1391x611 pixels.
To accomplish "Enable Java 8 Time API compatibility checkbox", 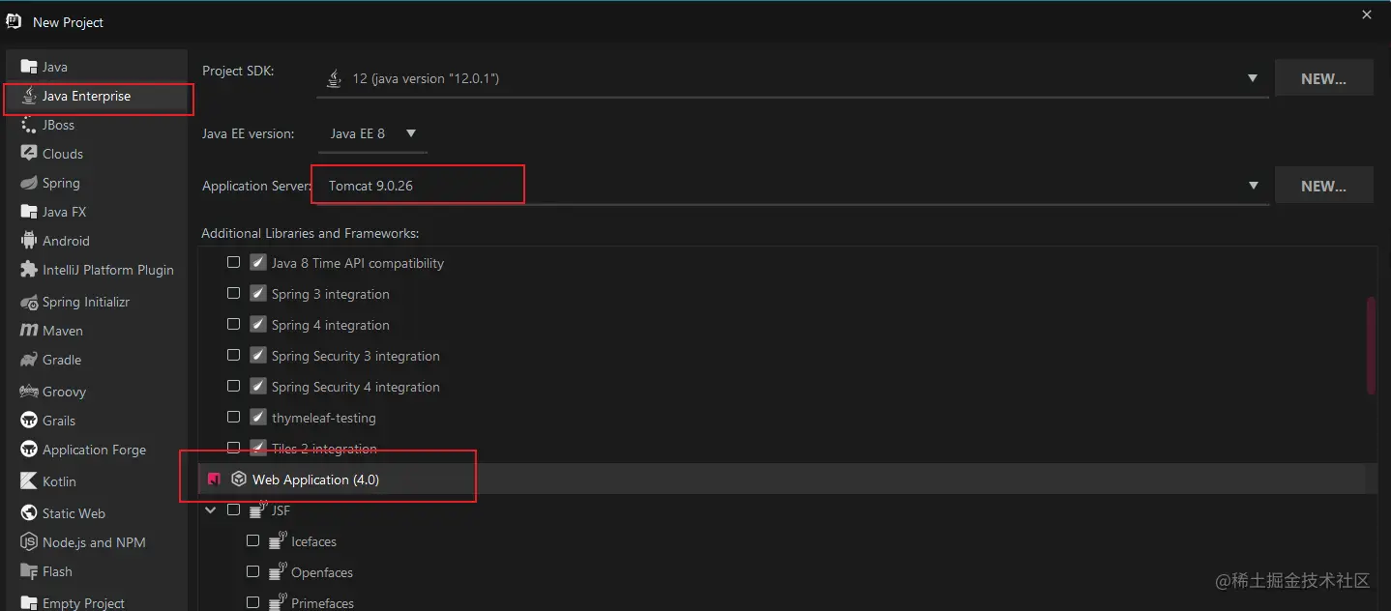I will pyautogui.click(x=233, y=262).
